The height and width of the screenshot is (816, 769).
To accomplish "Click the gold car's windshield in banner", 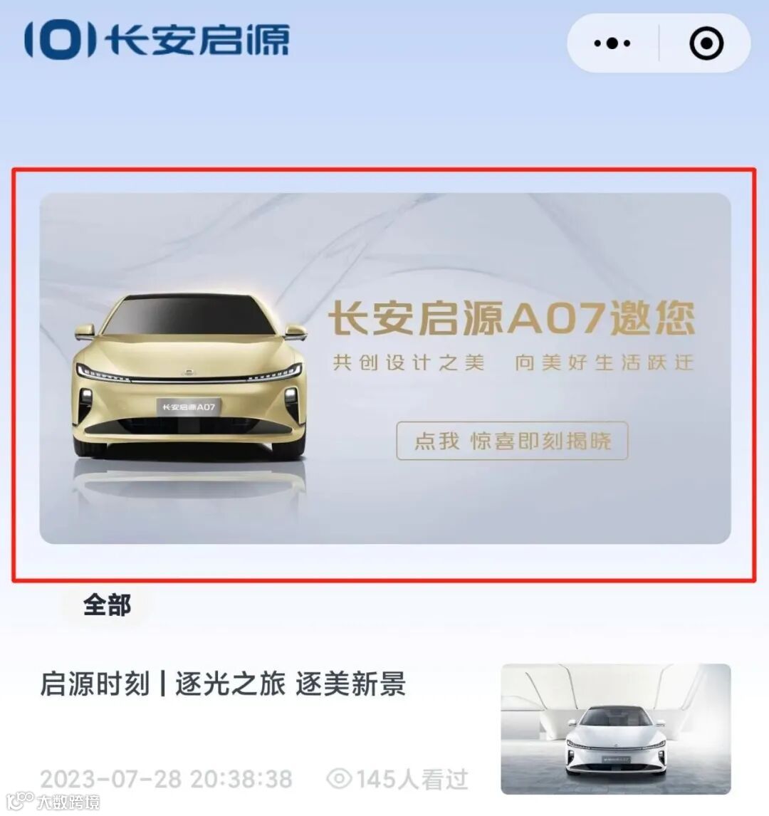I will (189, 316).
